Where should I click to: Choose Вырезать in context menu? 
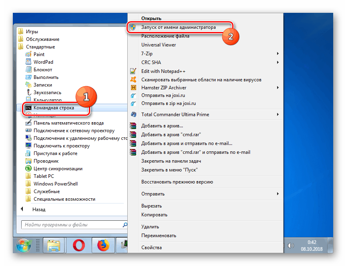(x=152, y=206)
